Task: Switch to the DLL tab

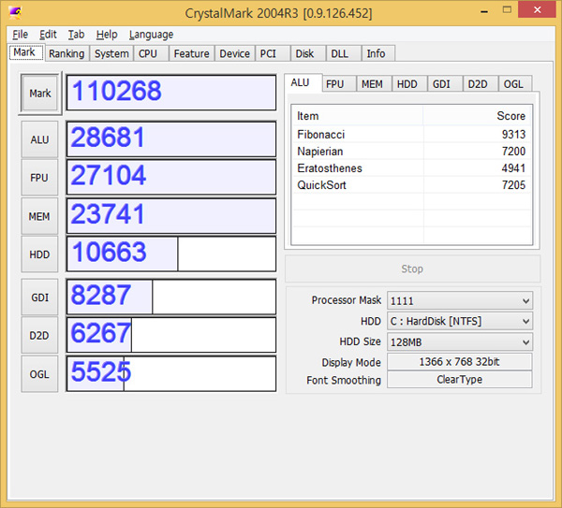Action: pos(344,53)
